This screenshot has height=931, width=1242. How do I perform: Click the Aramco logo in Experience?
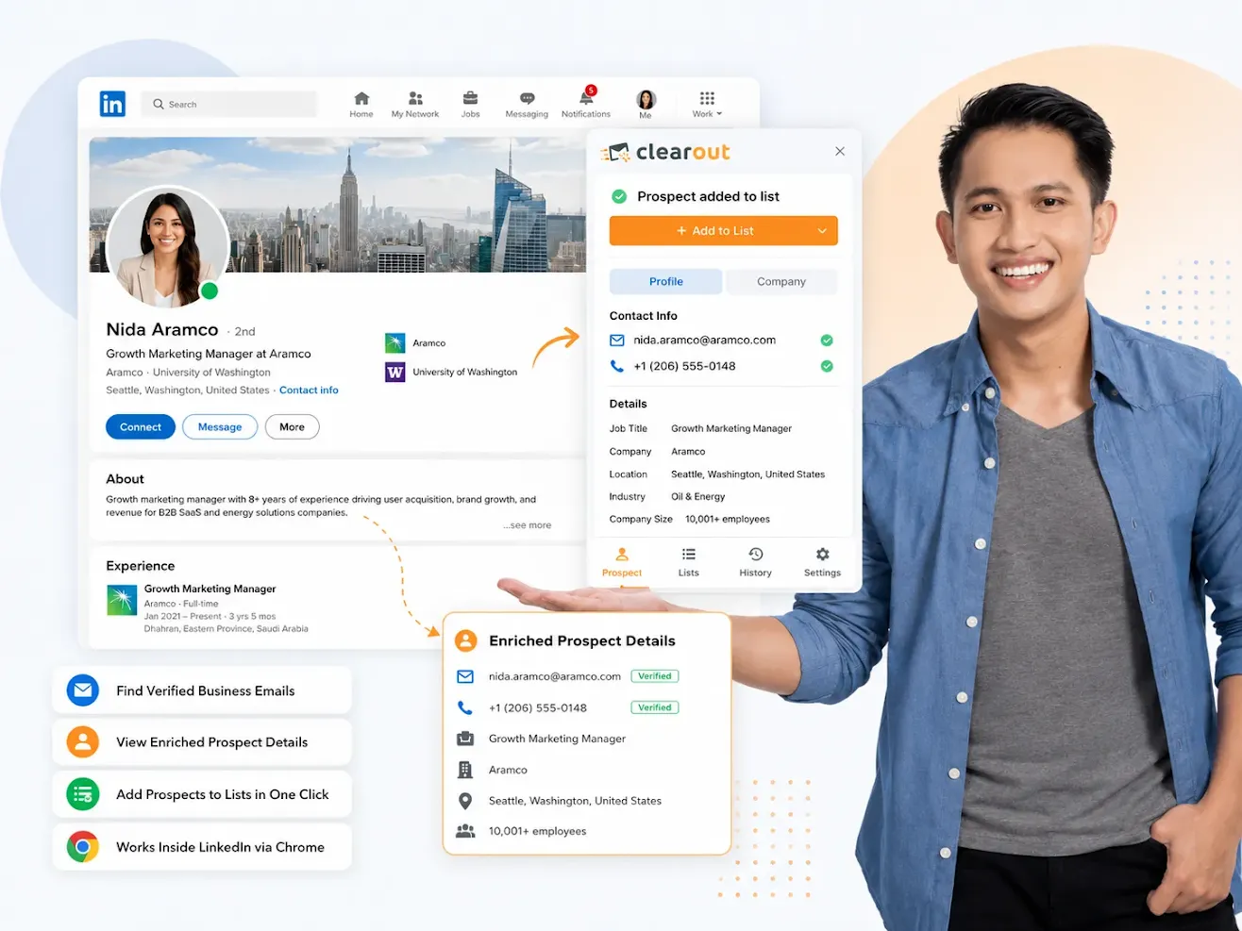(x=122, y=600)
